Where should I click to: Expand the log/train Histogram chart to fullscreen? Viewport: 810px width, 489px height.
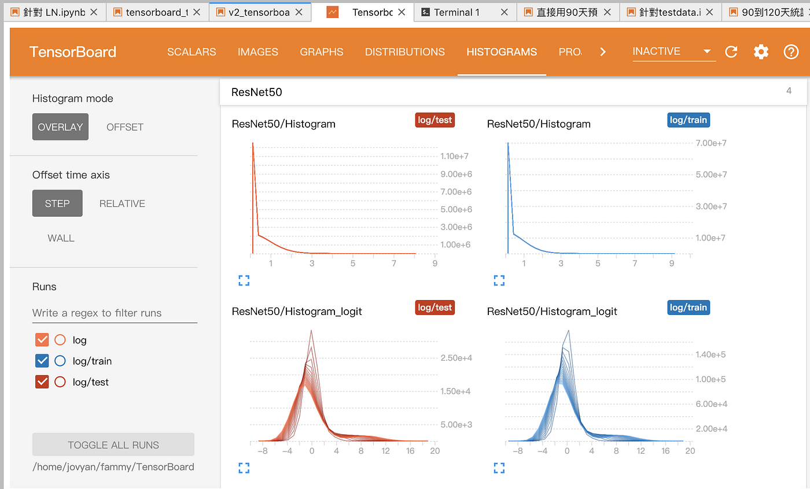pyautogui.click(x=499, y=280)
